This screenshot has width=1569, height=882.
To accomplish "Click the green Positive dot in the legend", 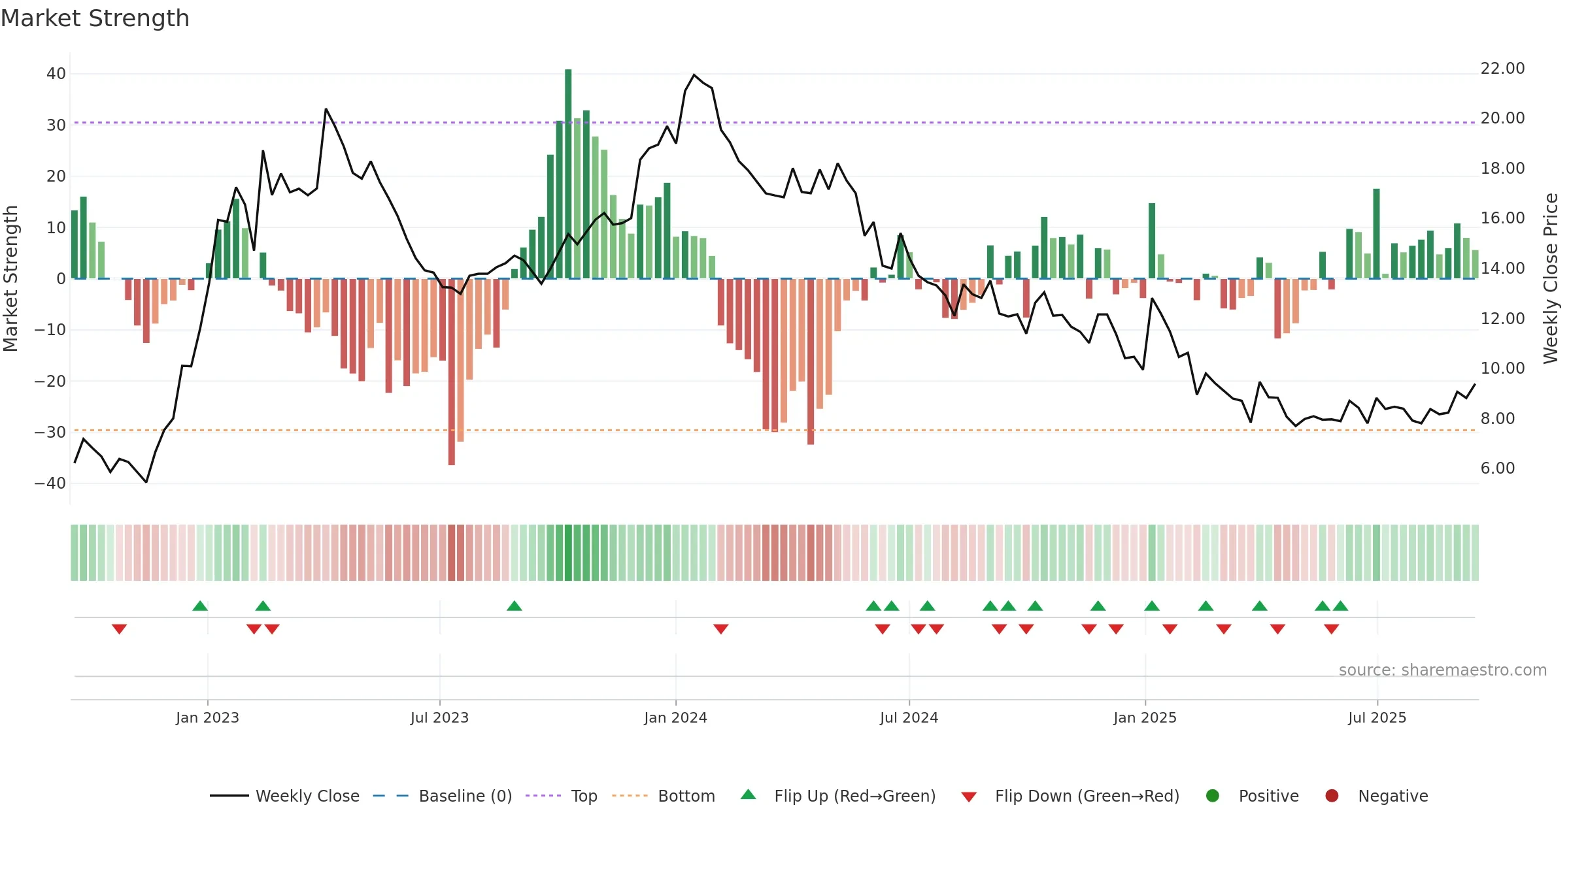I will tap(1213, 796).
